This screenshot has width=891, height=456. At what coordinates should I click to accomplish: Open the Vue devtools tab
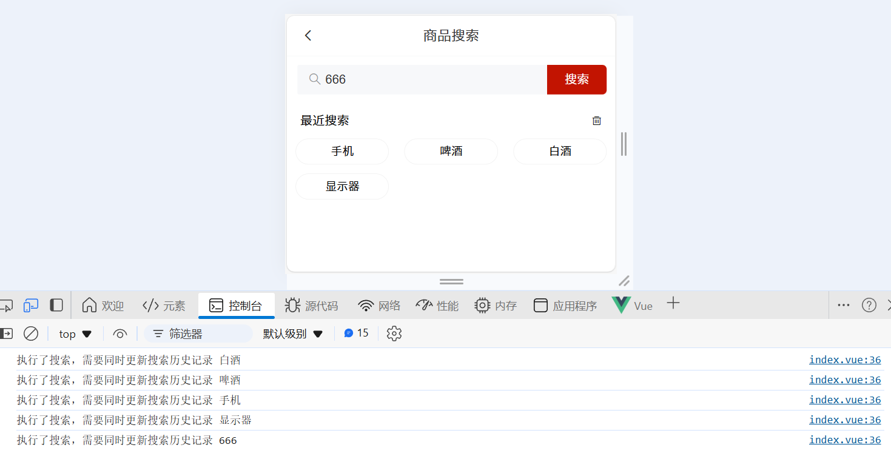pyautogui.click(x=633, y=306)
